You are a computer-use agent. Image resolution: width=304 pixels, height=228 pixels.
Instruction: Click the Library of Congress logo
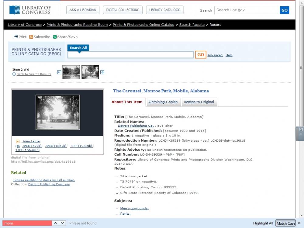[x=30, y=10]
